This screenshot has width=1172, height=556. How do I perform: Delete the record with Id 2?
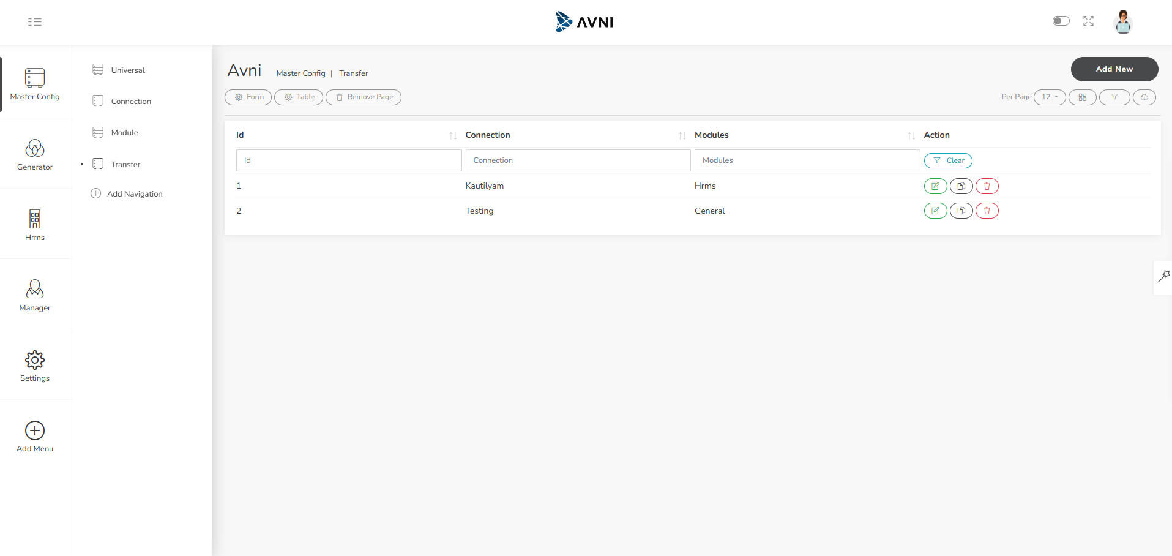(987, 211)
